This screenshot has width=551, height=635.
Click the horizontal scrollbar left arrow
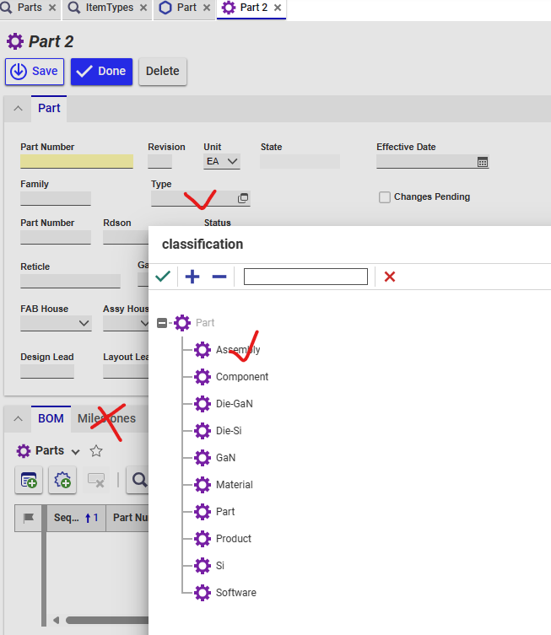[x=56, y=620]
